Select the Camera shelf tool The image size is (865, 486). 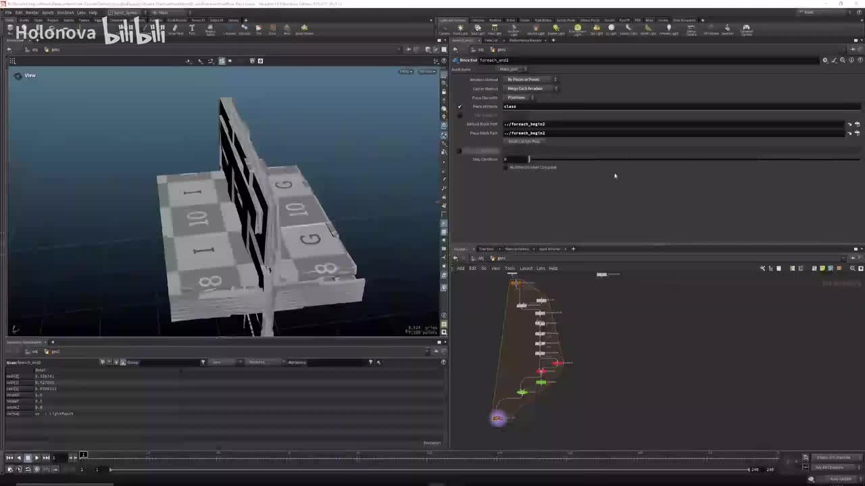point(445,30)
